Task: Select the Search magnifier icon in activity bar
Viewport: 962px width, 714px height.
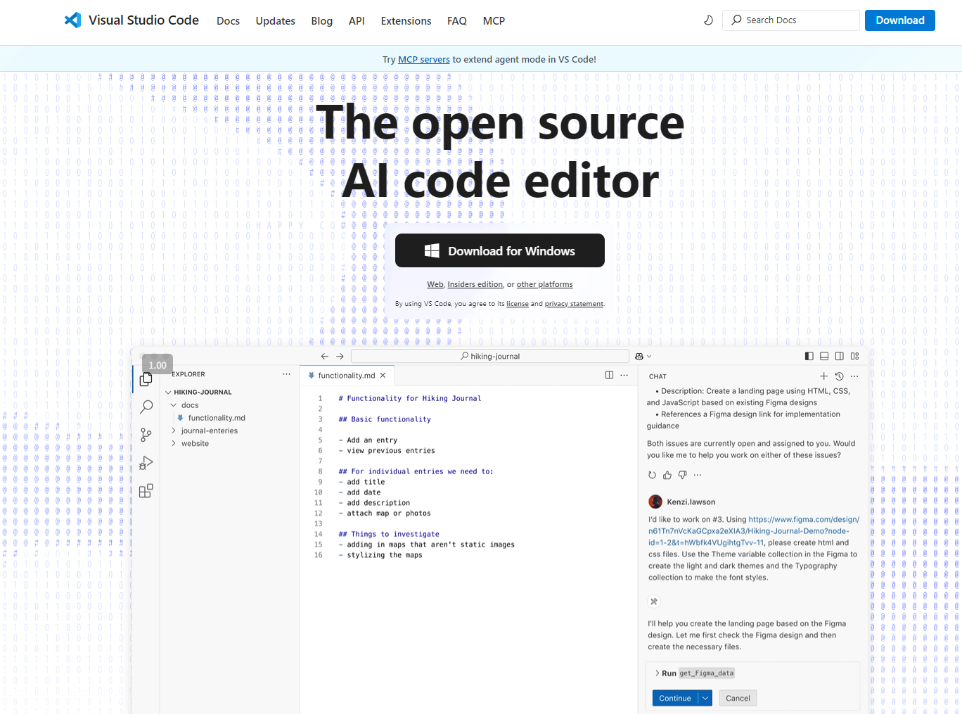Action: [x=146, y=407]
